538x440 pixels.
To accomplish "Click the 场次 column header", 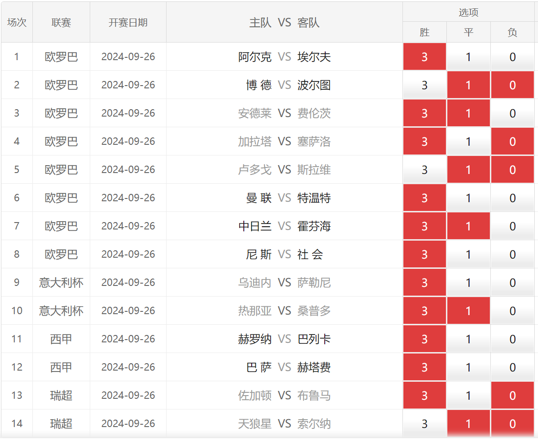I will pyautogui.click(x=17, y=22).
